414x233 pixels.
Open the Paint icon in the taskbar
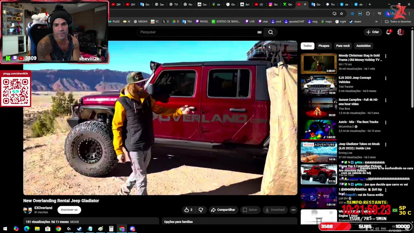click(101, 229)
